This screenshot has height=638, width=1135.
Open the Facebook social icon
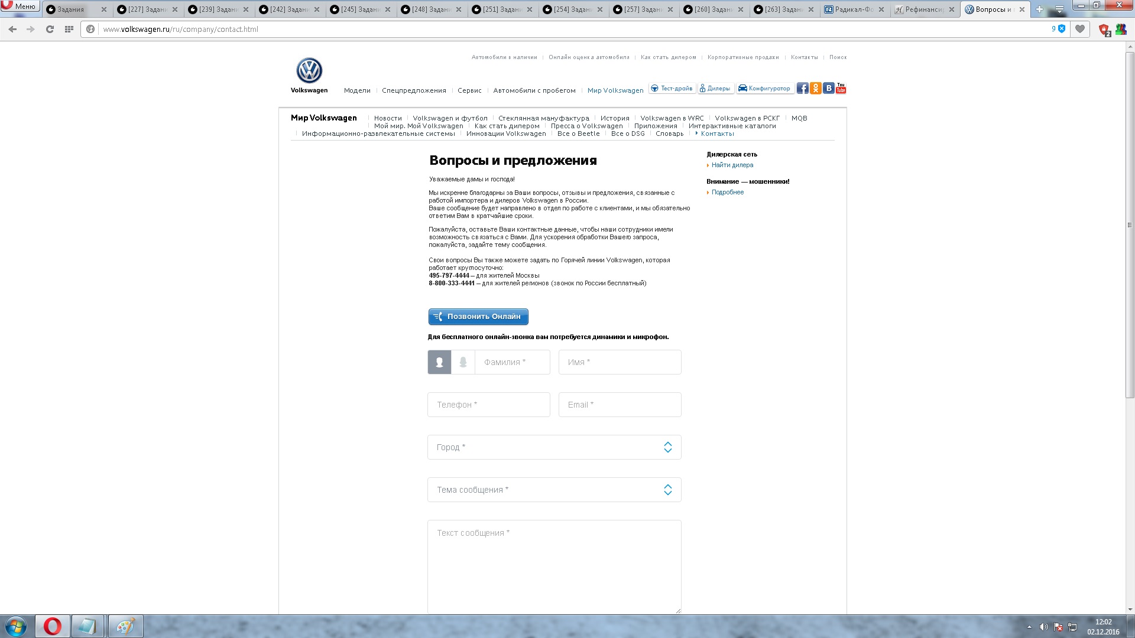point(802,89)
